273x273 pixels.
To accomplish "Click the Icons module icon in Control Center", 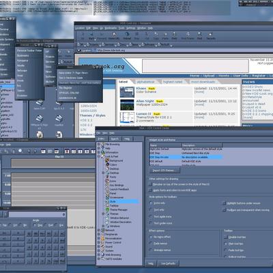I will [107, 181].
